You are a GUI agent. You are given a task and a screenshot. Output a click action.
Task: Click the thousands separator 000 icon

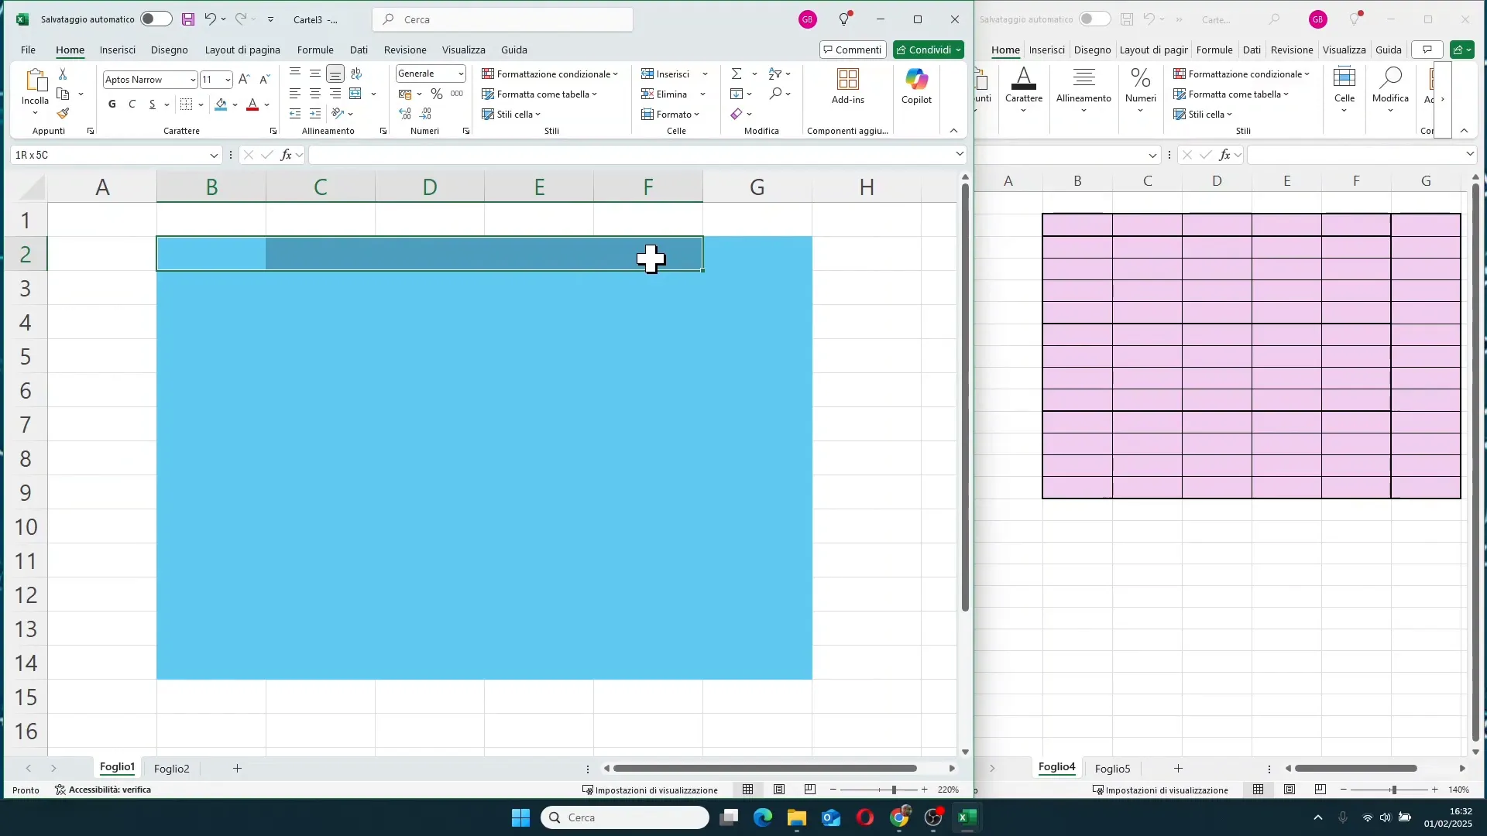coord(457,94)
